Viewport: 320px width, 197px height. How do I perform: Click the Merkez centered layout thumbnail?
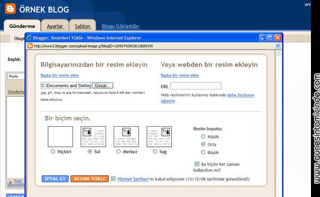pos(126,136)
